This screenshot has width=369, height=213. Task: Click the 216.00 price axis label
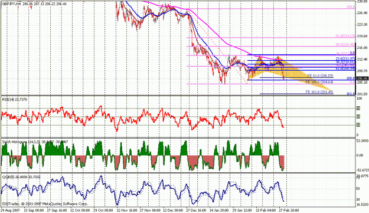point(363,48)
